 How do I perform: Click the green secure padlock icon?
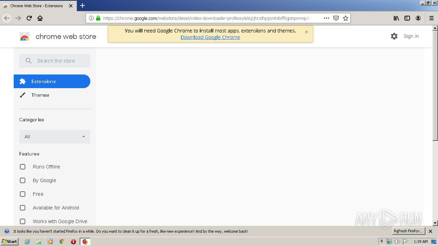tap(98, 18)
